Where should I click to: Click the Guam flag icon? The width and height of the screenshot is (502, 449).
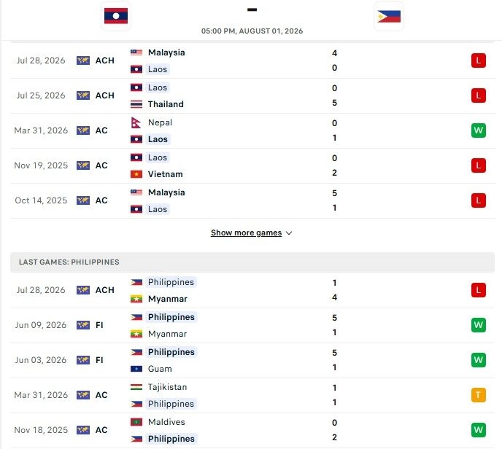point(136,369)
